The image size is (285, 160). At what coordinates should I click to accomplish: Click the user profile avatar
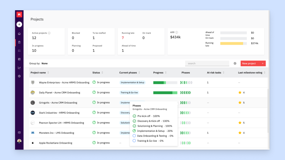(x=19, y=141)
